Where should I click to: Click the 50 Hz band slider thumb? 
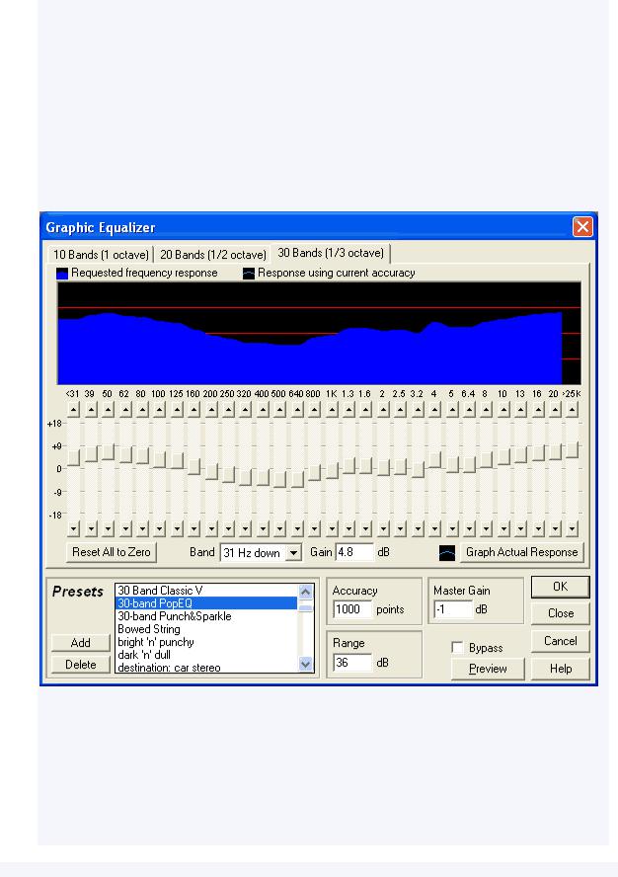(x=108, y=451)
